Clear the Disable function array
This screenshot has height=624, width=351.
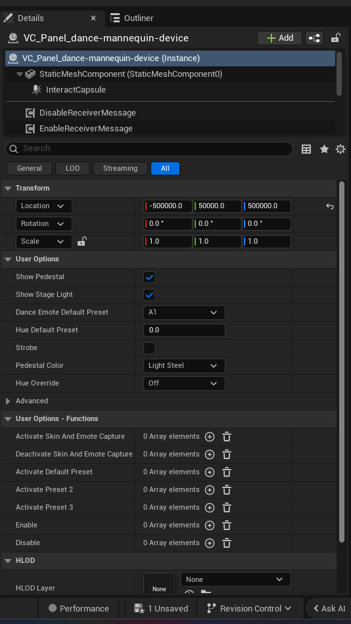tap(227, 543)
